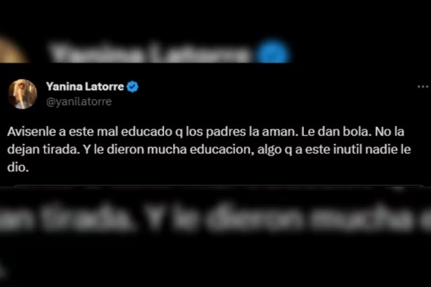This screenshot has height=287, width=431.
Task: Click the word 'dejan' in the tweet
Action: [x=24, y=150]
